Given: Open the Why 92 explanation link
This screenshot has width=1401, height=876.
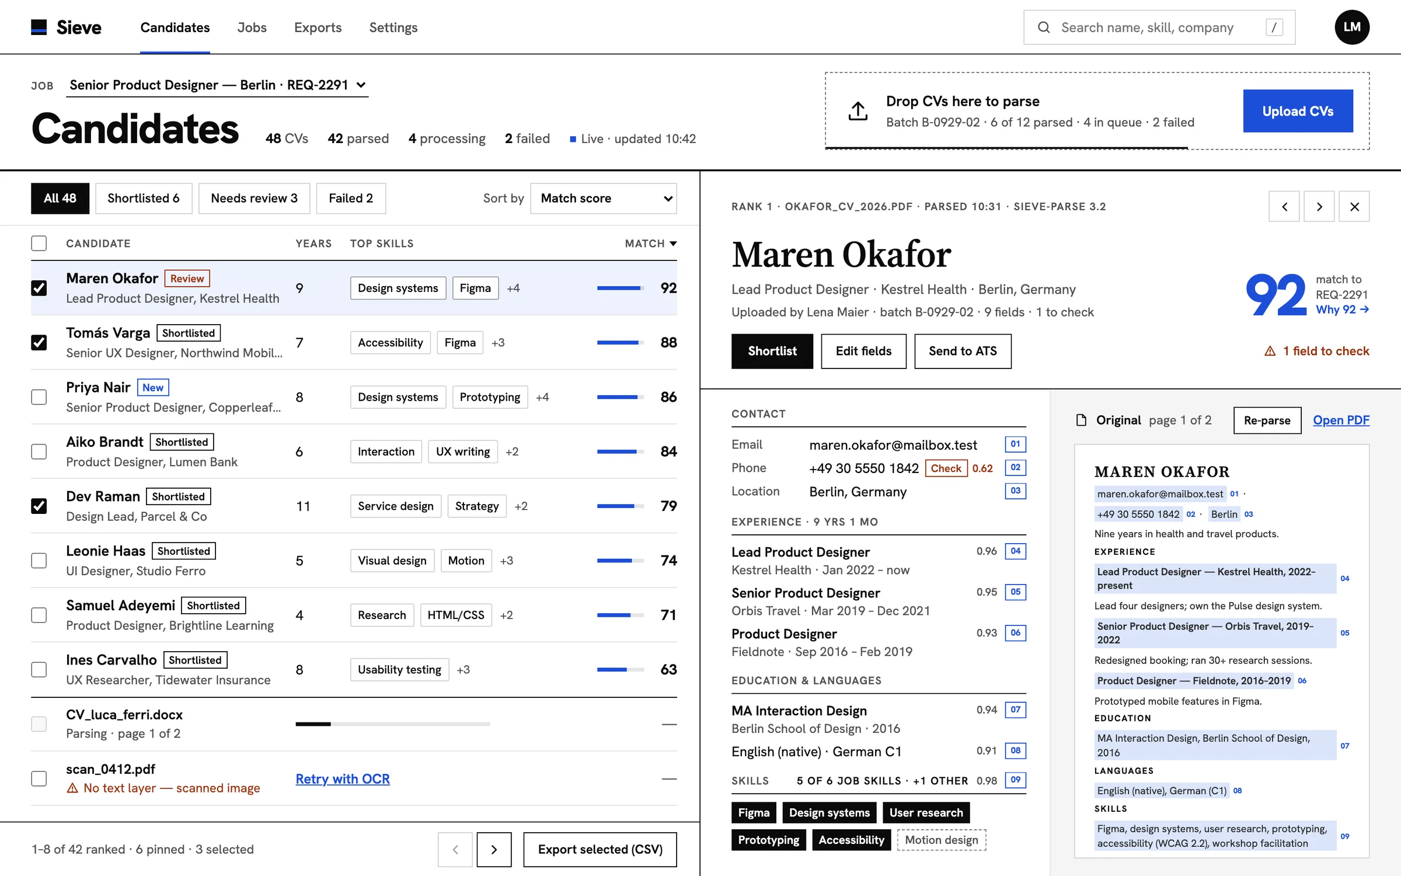Looking at the screenshot, I should coord(1341,310).
